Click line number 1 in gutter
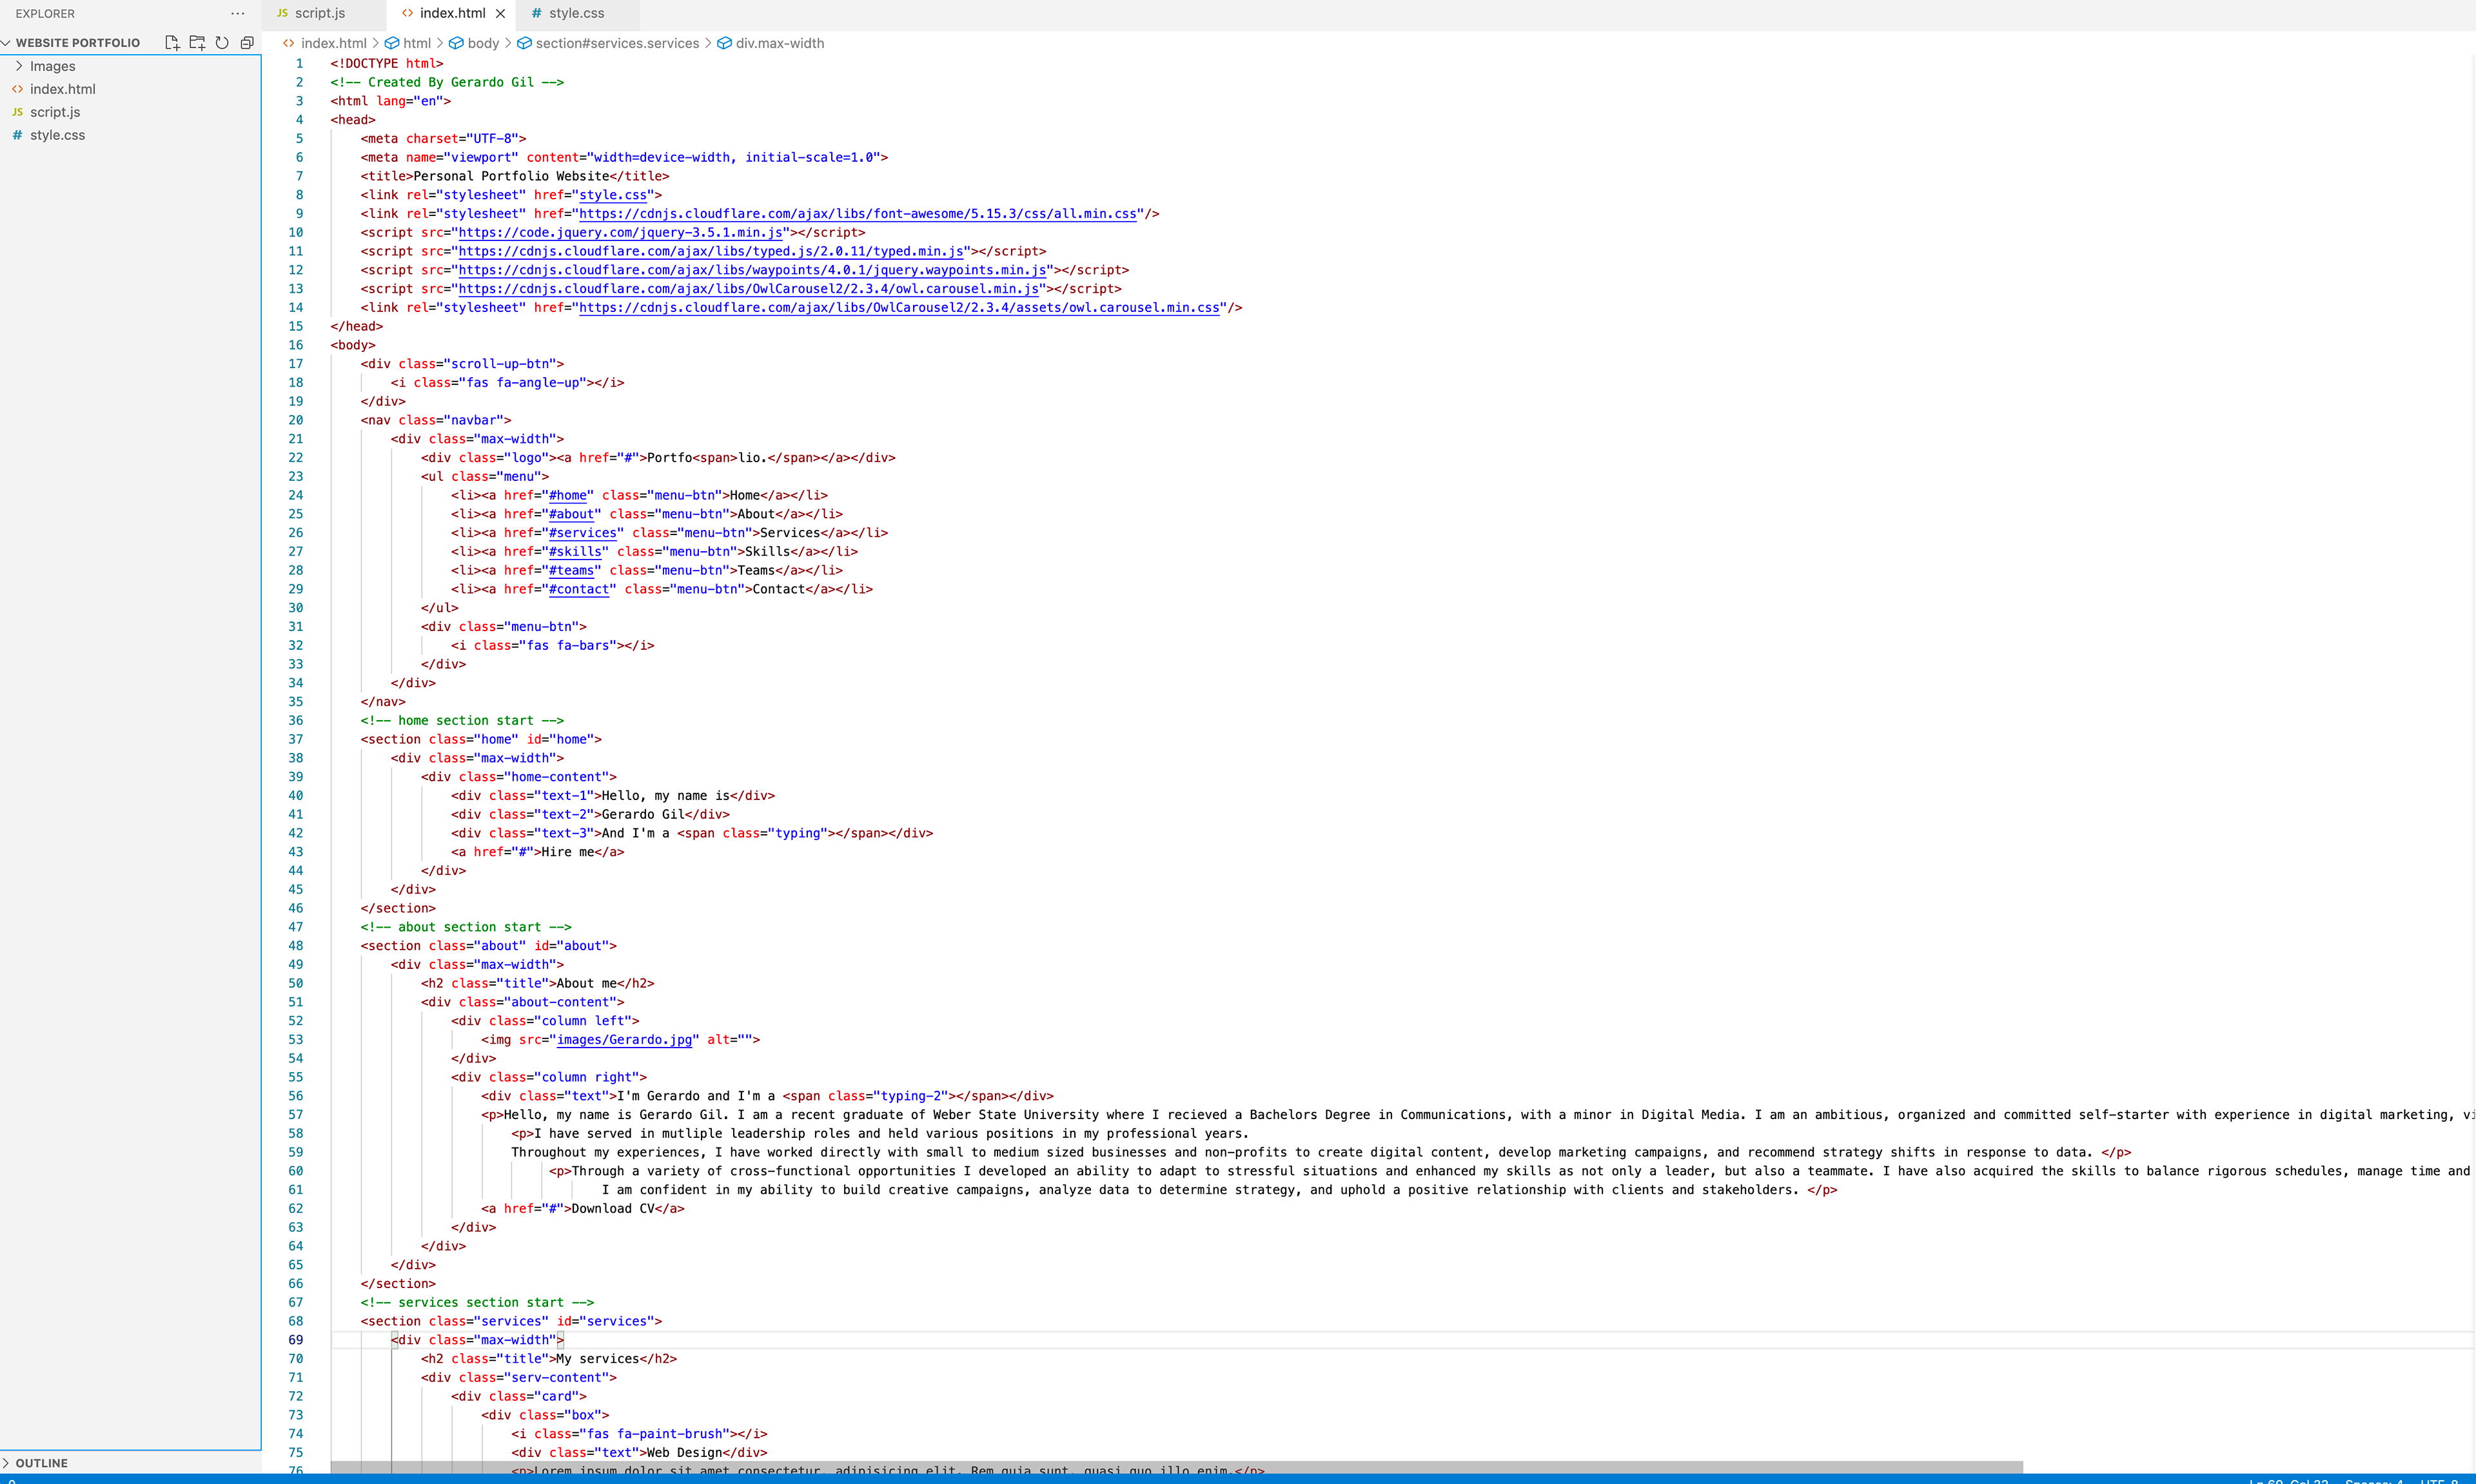The image size is (2476, 1484). [299, 63]
